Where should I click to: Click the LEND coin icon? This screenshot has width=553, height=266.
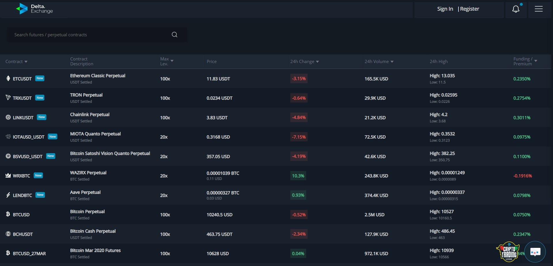point(8,195)
